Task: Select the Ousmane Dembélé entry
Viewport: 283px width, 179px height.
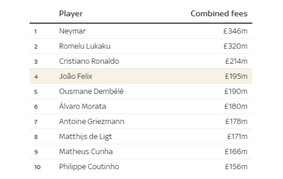Action: (91, 91)
